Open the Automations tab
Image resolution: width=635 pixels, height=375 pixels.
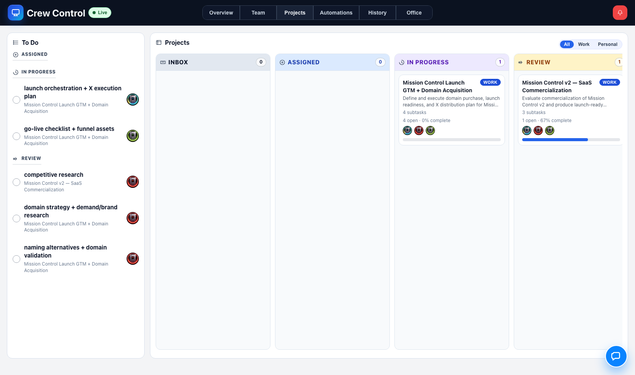pos(336,13)
